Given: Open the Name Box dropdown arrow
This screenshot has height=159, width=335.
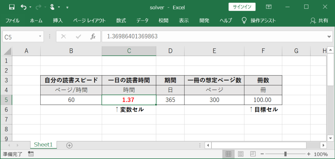Looking at the screenshot, I should pyautogui.click(x=40, y=37).
